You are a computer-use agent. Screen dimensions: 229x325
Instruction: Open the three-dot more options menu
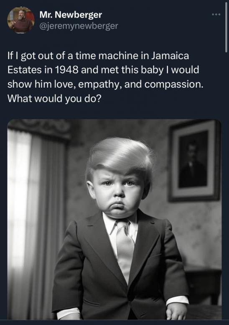pyautogui.click(x=216, y=15)
